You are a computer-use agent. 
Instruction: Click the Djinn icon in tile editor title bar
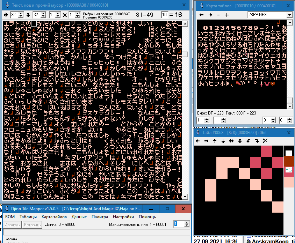pos(198,132)
